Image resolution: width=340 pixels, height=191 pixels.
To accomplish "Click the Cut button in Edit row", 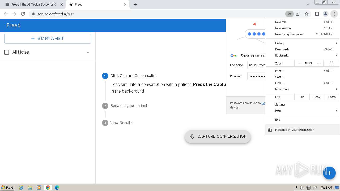I will click(x=302, y=97).
